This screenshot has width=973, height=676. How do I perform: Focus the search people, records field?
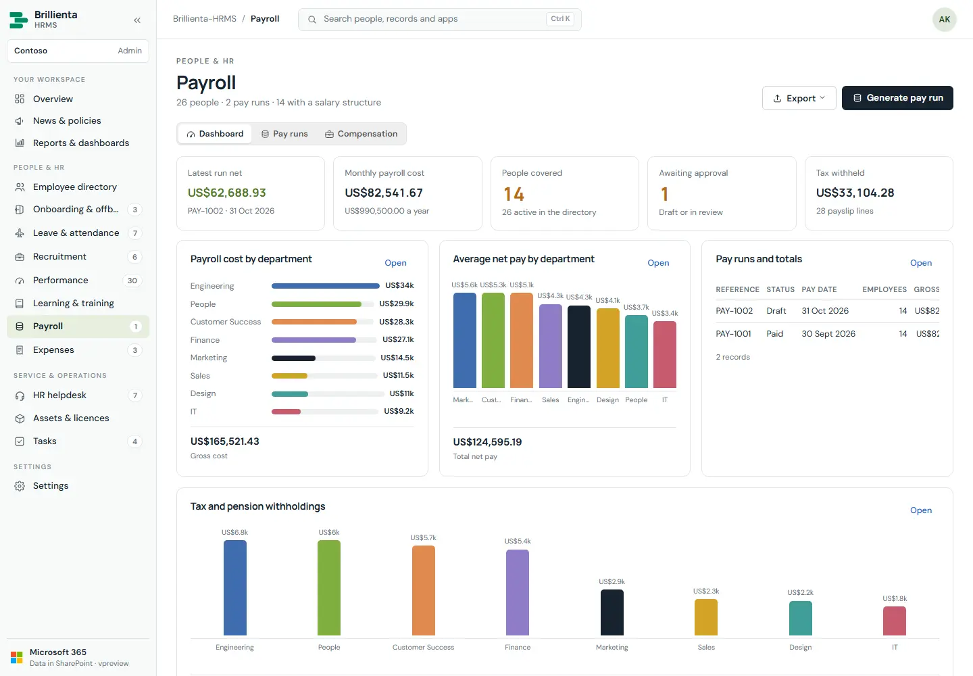point(440,19)
